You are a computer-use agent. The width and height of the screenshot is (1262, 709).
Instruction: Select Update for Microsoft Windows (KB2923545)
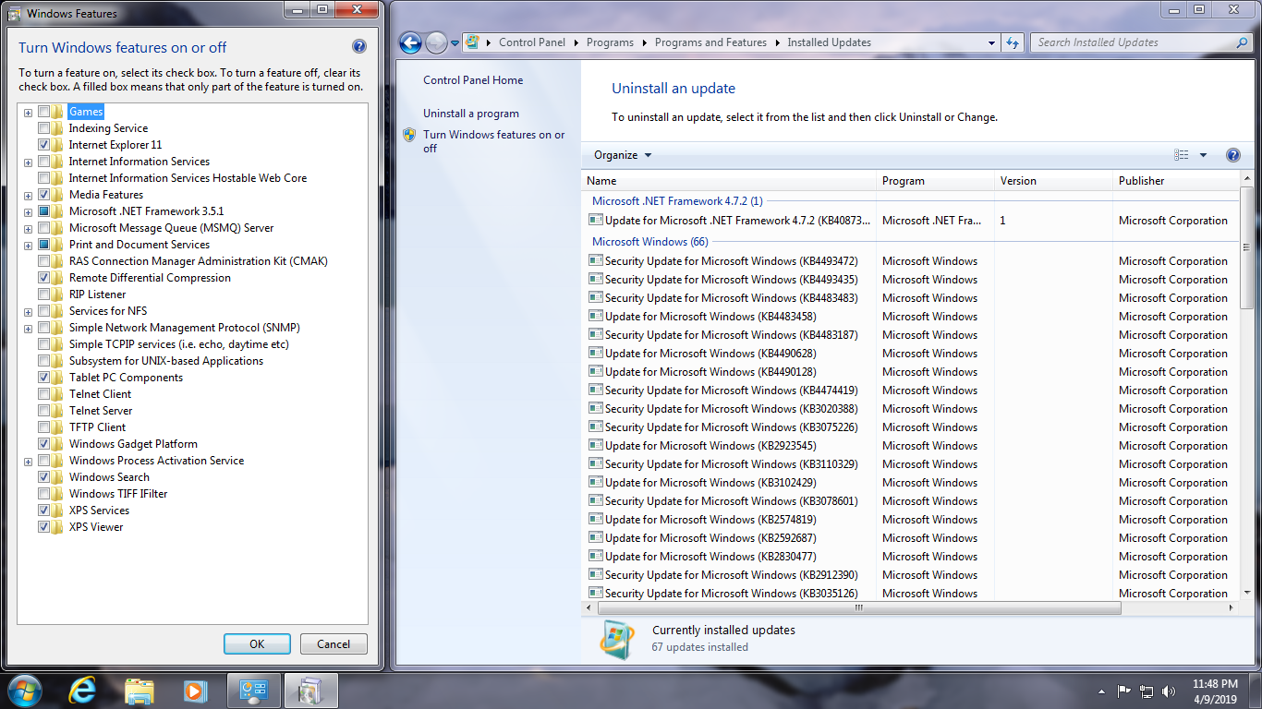click(710, 446)
